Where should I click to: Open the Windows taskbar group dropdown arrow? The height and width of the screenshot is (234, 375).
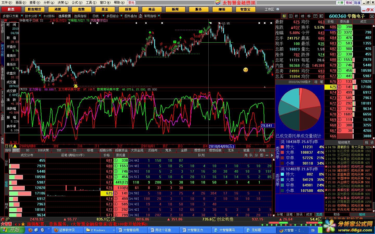(x=114, y=230)
